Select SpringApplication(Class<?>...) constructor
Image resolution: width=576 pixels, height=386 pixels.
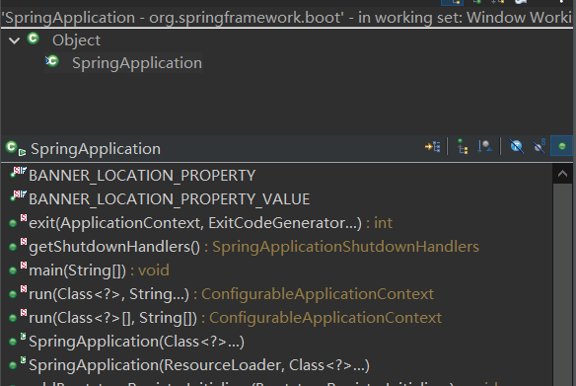pyautogui.click(x=136, y=342)
